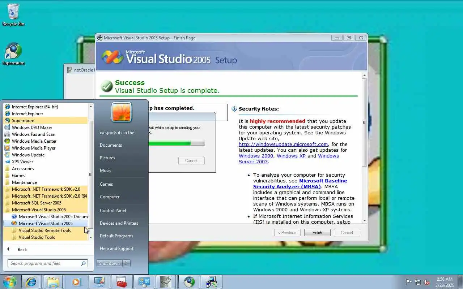Expand Microsoft SQL Server 2005 folder
463x289 pixels.
point(46,203)
